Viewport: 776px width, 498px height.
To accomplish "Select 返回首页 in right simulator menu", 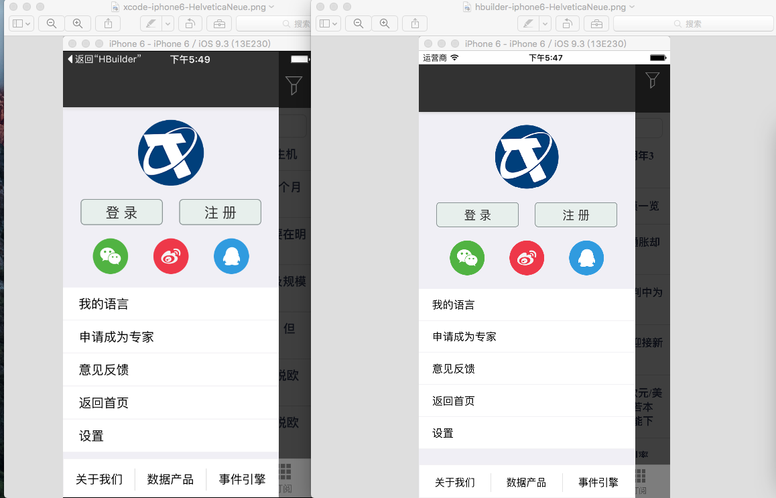I will 527,401.
